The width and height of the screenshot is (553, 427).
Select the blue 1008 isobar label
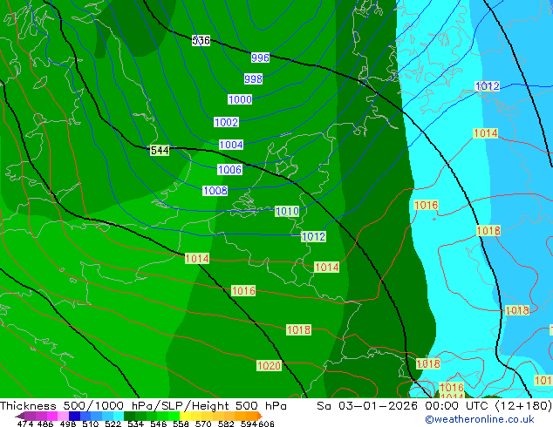(x=215, y=191)
